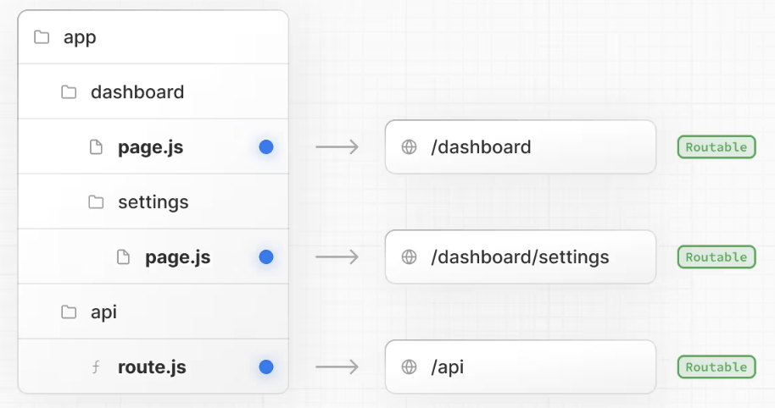Click the globe icon next to /dashboard
Screen dimensions: 775x408
coord(409,147)
